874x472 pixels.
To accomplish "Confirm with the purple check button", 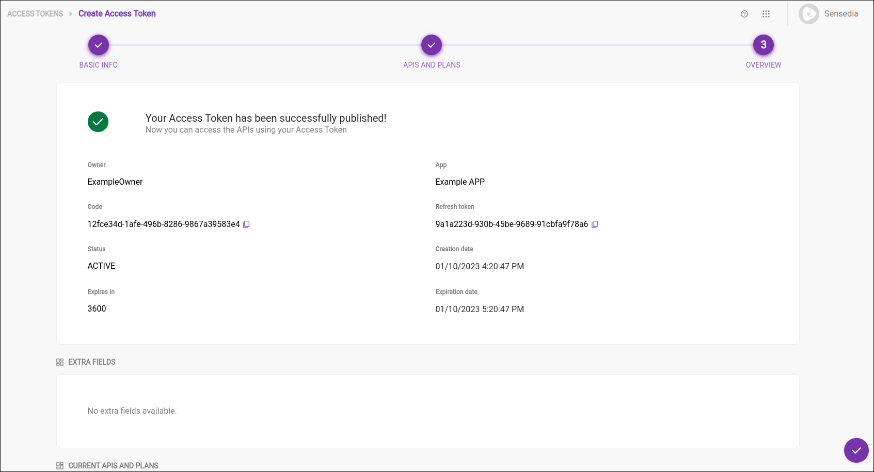I will (856, 450).
